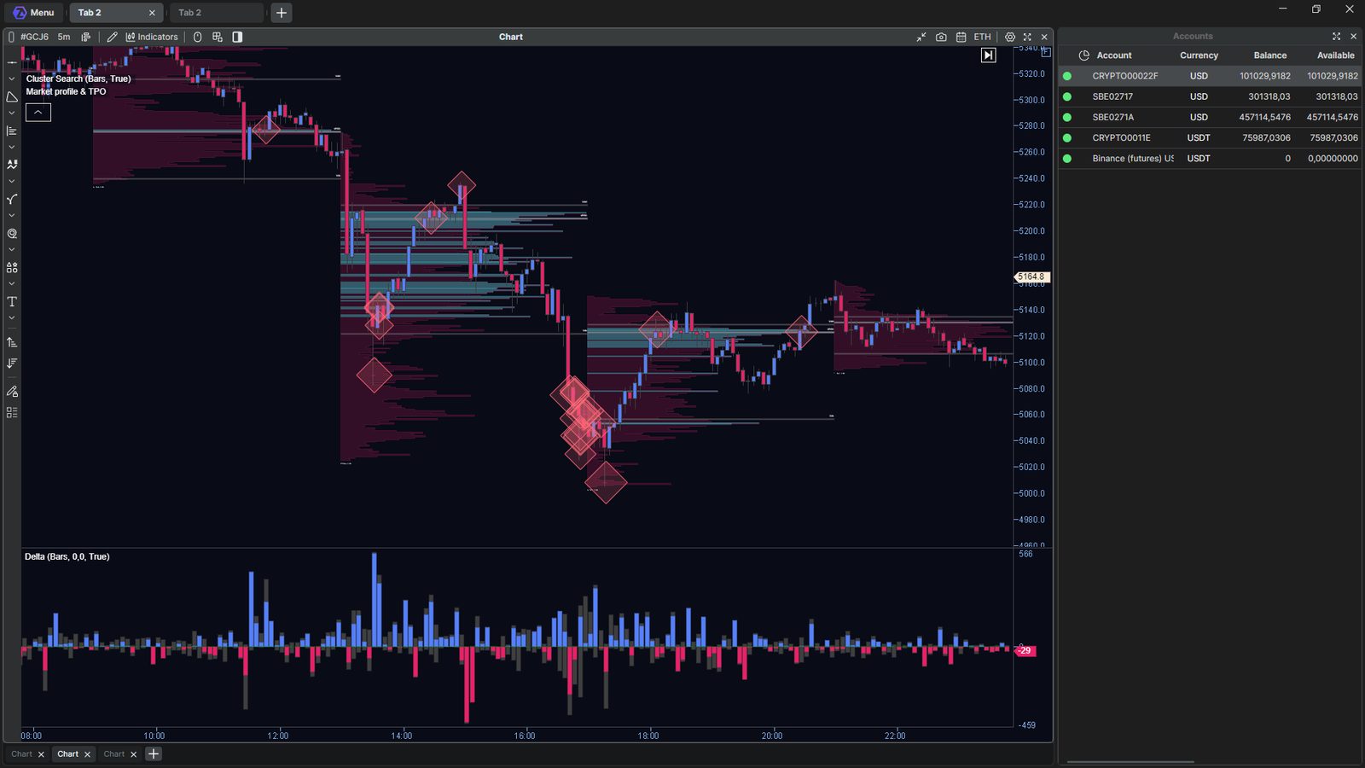Viewport: 1365px width, 768px height.
Task: Click the pie chart icon beside Account
Action: pyautogui.click(x=1084, y=55)
